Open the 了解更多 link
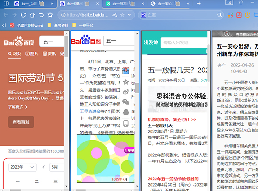Viewport: 258px width, 191px height. [18, 107]
